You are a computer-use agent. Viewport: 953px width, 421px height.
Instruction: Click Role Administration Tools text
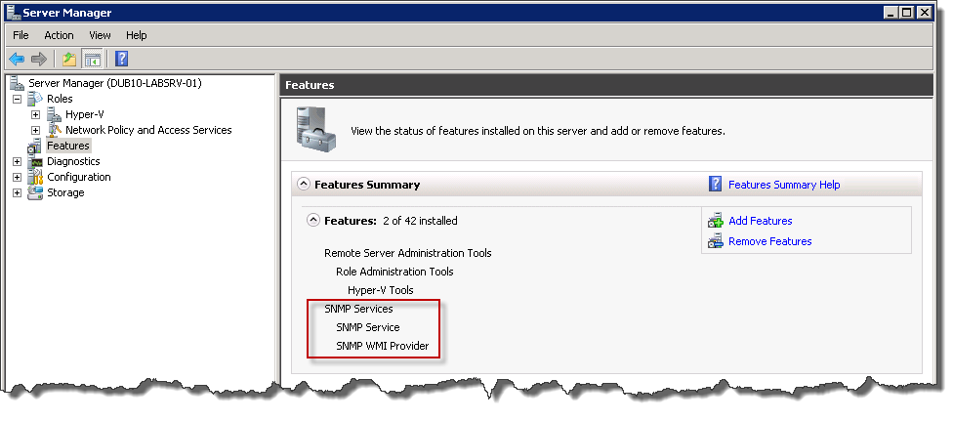click(x=394, y=272)
